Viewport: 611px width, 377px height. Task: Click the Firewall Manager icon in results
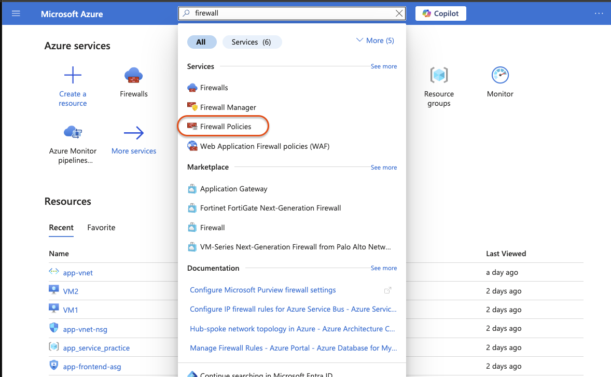(192, 106)
